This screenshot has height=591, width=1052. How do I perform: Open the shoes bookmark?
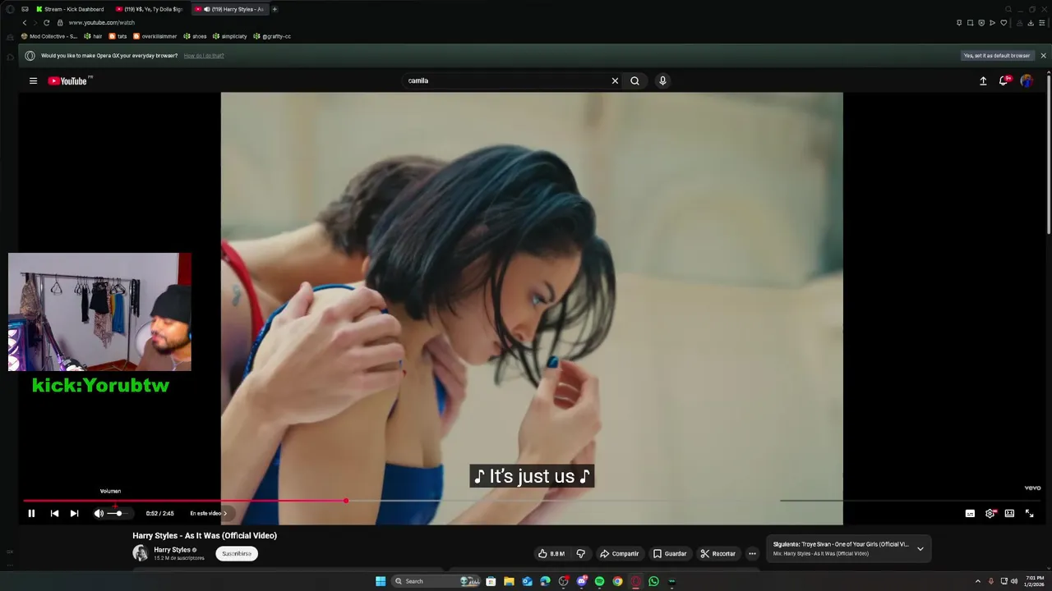pos(195,36)
